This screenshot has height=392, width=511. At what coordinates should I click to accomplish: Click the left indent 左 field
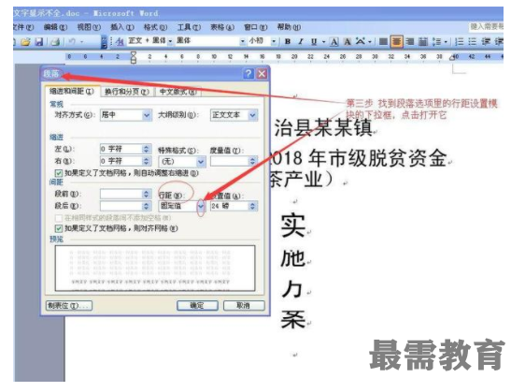tap(121, 149)
